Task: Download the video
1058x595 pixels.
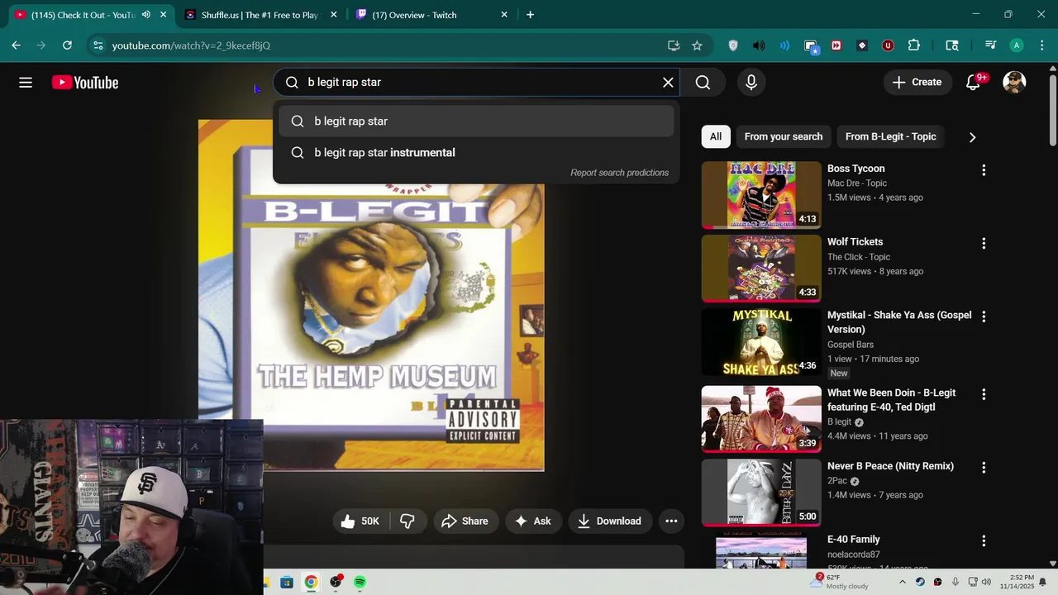Action: [x=610, y=521]
